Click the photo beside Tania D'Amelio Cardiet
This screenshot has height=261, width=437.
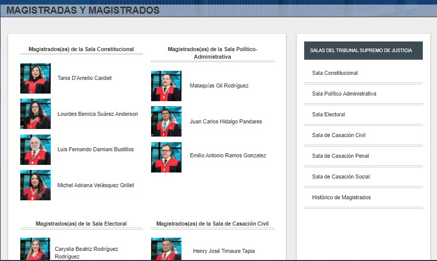click(x=35, y=78)
